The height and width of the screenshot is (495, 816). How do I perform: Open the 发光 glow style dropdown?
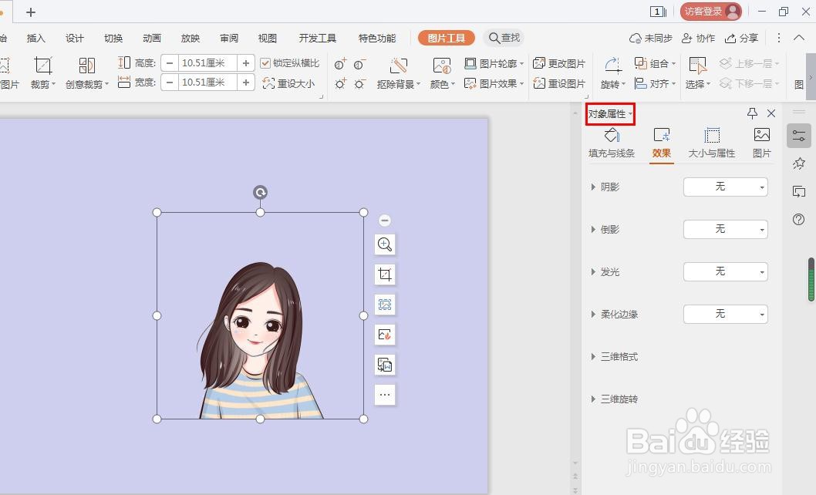tap(724, 271)
